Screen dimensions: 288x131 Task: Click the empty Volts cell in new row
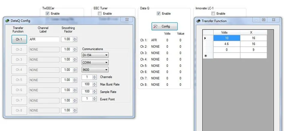[227, 56]
